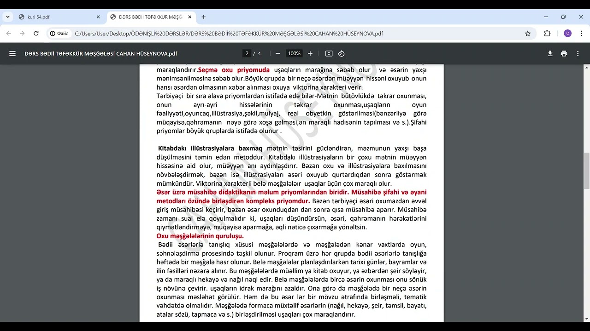Image resolution: width=590 pixels, height=331 pixels.
Task: Close the kuri 54.pdf tab
Action: click(98, 17)
